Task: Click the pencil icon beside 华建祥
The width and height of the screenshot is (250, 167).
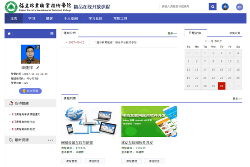Action: tap(37, 68)
